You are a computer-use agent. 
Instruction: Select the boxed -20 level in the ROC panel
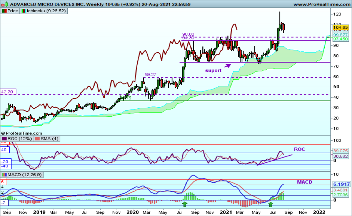tap(5, 161)
